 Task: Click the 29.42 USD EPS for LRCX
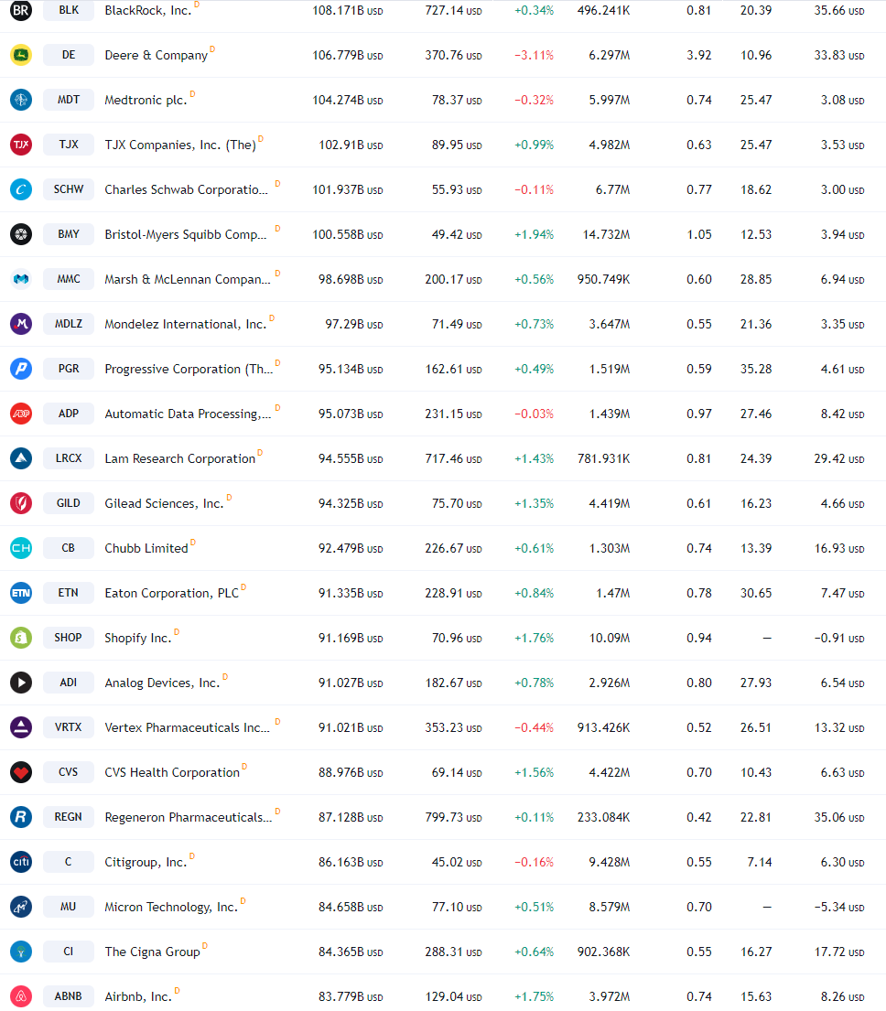[839, 459]
